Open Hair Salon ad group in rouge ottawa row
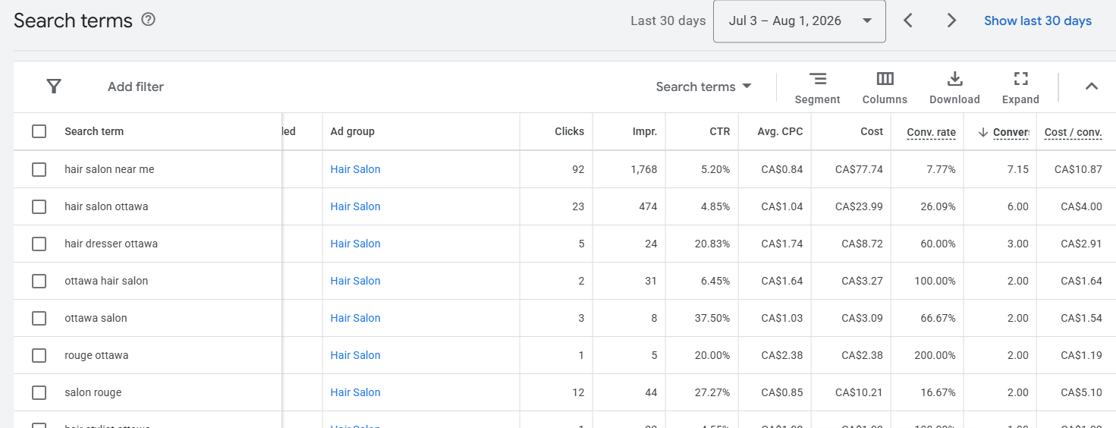This screenshot has height=428, width=1116. pos(355,355)
